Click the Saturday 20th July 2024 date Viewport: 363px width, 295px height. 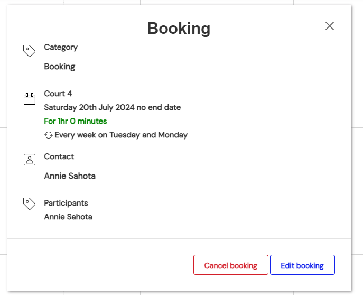(x=112, y=107)
